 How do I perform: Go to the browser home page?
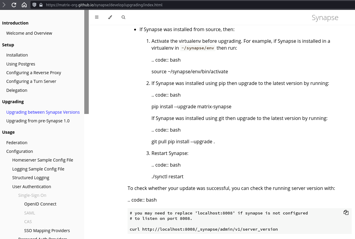click(x=24, y=5)
